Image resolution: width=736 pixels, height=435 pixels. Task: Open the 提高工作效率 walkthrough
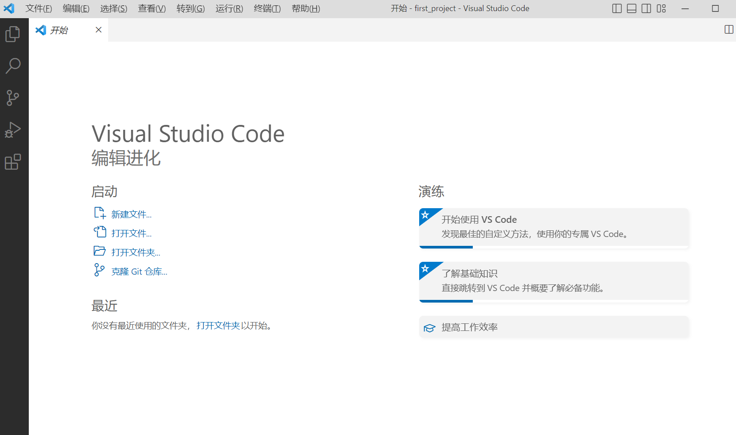(x=554, y=327)
